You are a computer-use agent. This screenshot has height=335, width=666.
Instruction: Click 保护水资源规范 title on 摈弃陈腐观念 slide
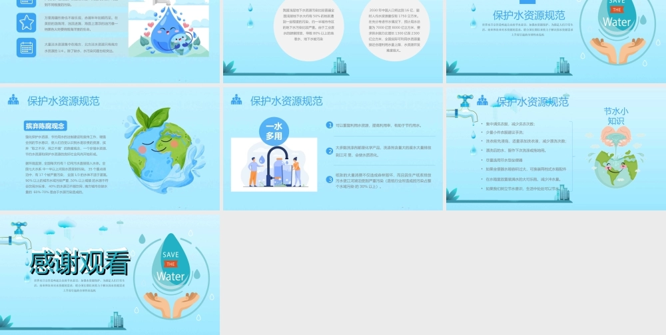pyautogui.click(x=63, y=101)
